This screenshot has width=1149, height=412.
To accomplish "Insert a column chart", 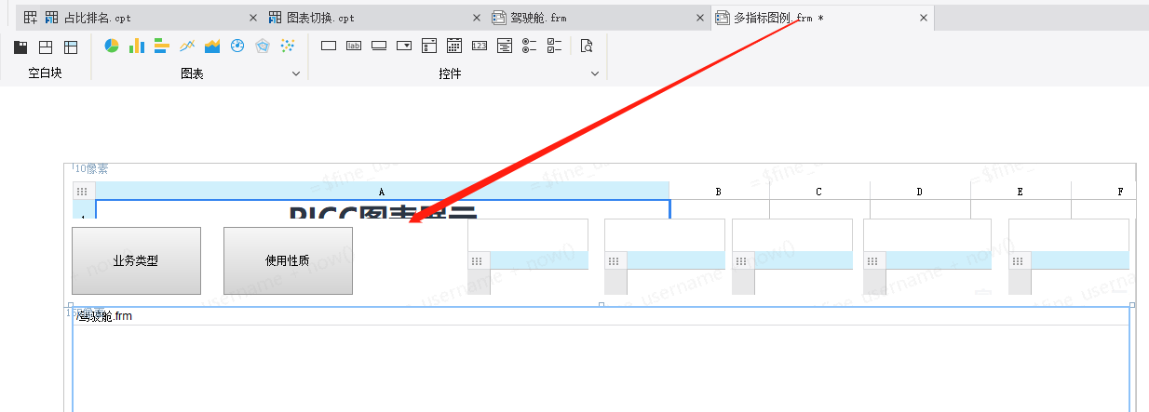I will point(137,46).
